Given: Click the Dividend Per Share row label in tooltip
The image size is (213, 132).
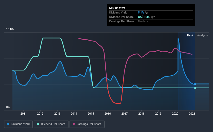Looking at the screenshot, I should click(x=121, y=17).
